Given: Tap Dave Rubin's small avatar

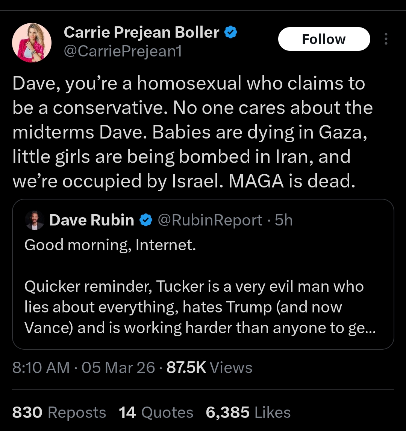Looking at the screenshot, I should click(35, 220).
